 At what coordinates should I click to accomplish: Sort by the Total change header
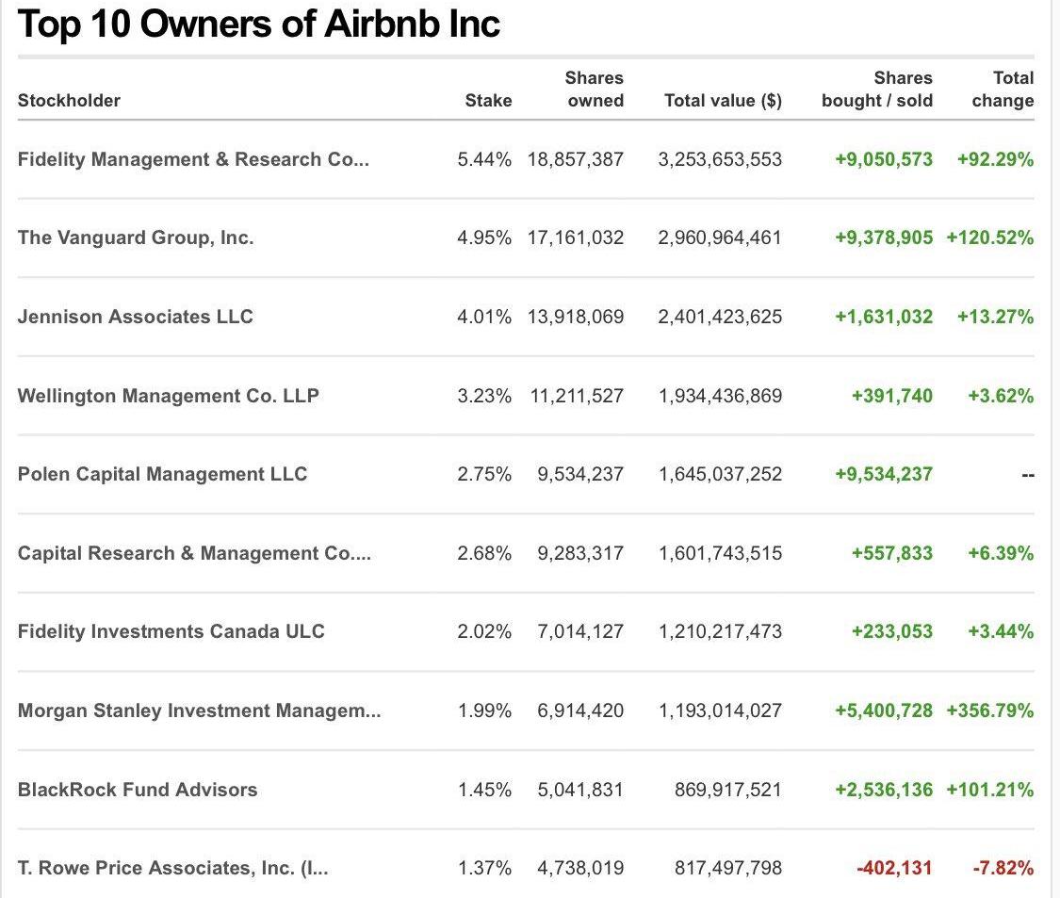tap(1003, 90)
